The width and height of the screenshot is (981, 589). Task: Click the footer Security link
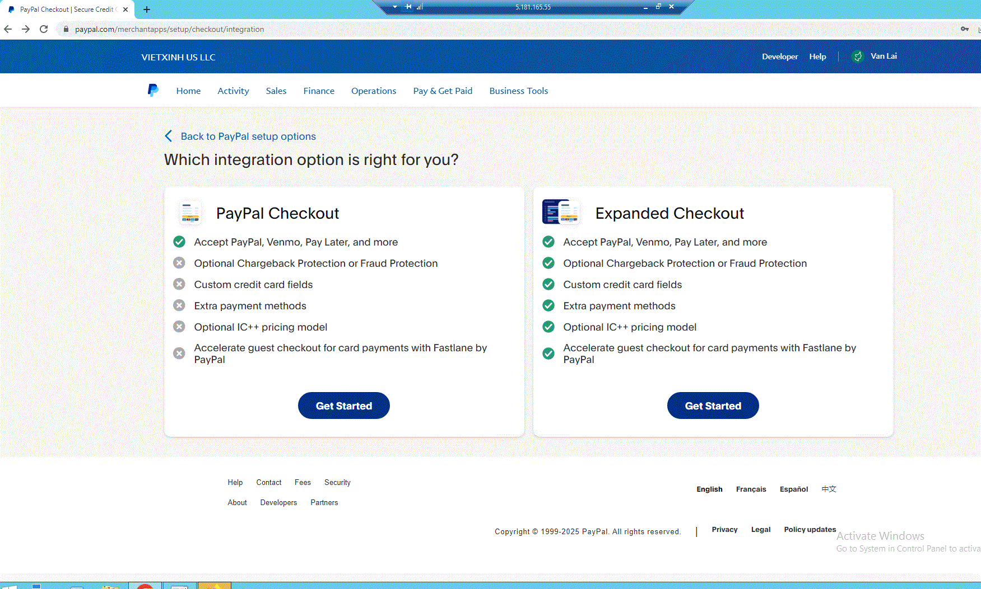coord(337,482)
